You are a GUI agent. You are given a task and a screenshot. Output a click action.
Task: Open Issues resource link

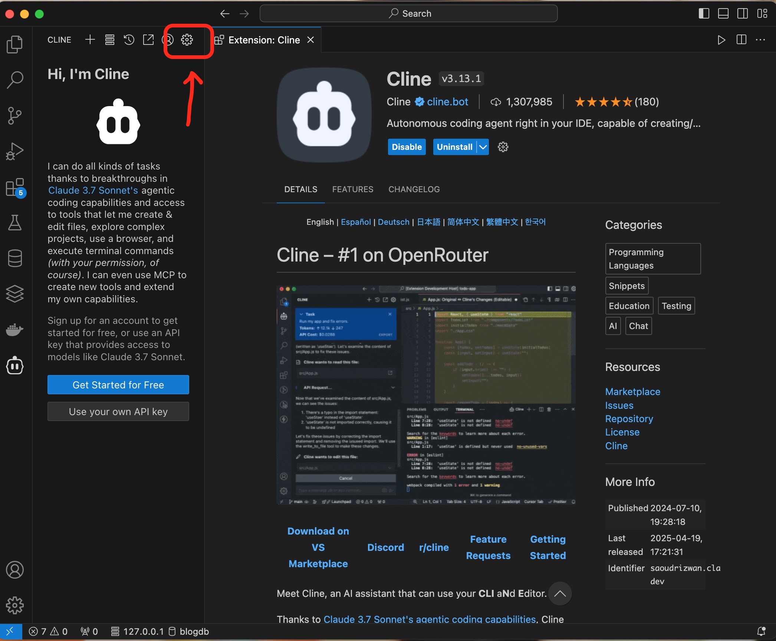[x=619, y=405]
